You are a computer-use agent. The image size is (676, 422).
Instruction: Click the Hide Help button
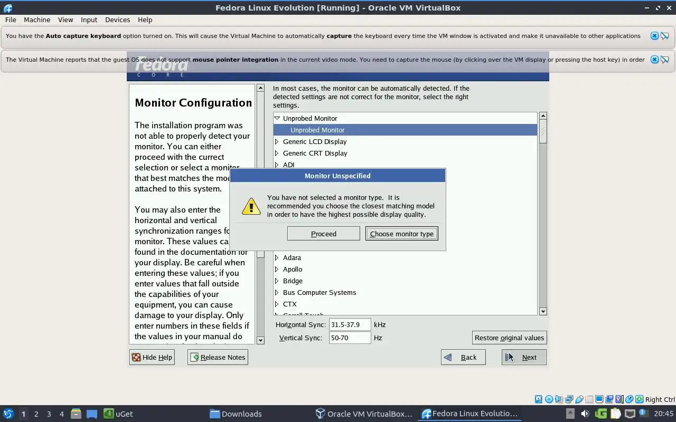(152, 357)
